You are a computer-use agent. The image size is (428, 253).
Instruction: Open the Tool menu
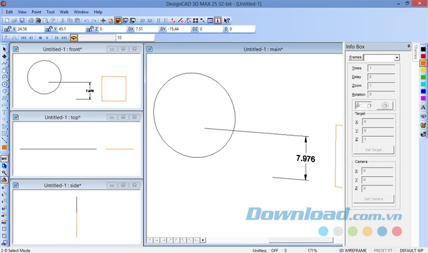click(51, 12)
